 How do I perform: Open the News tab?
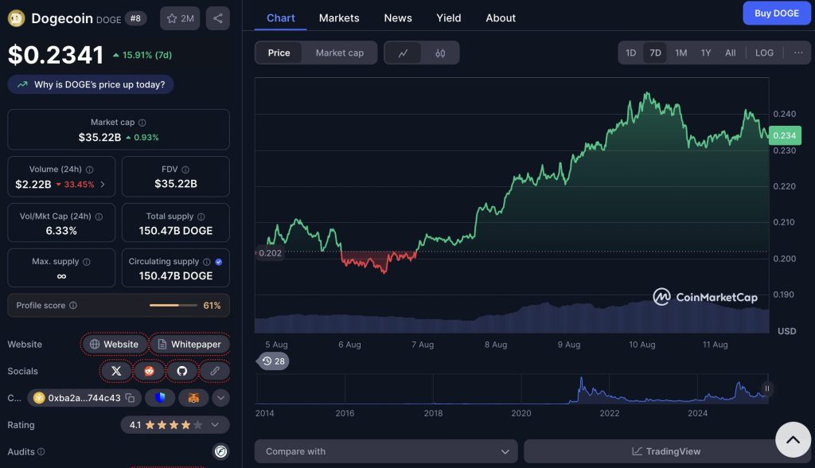click(x=398, y=18)
